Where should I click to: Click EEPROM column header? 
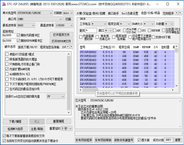coord(146,47)
